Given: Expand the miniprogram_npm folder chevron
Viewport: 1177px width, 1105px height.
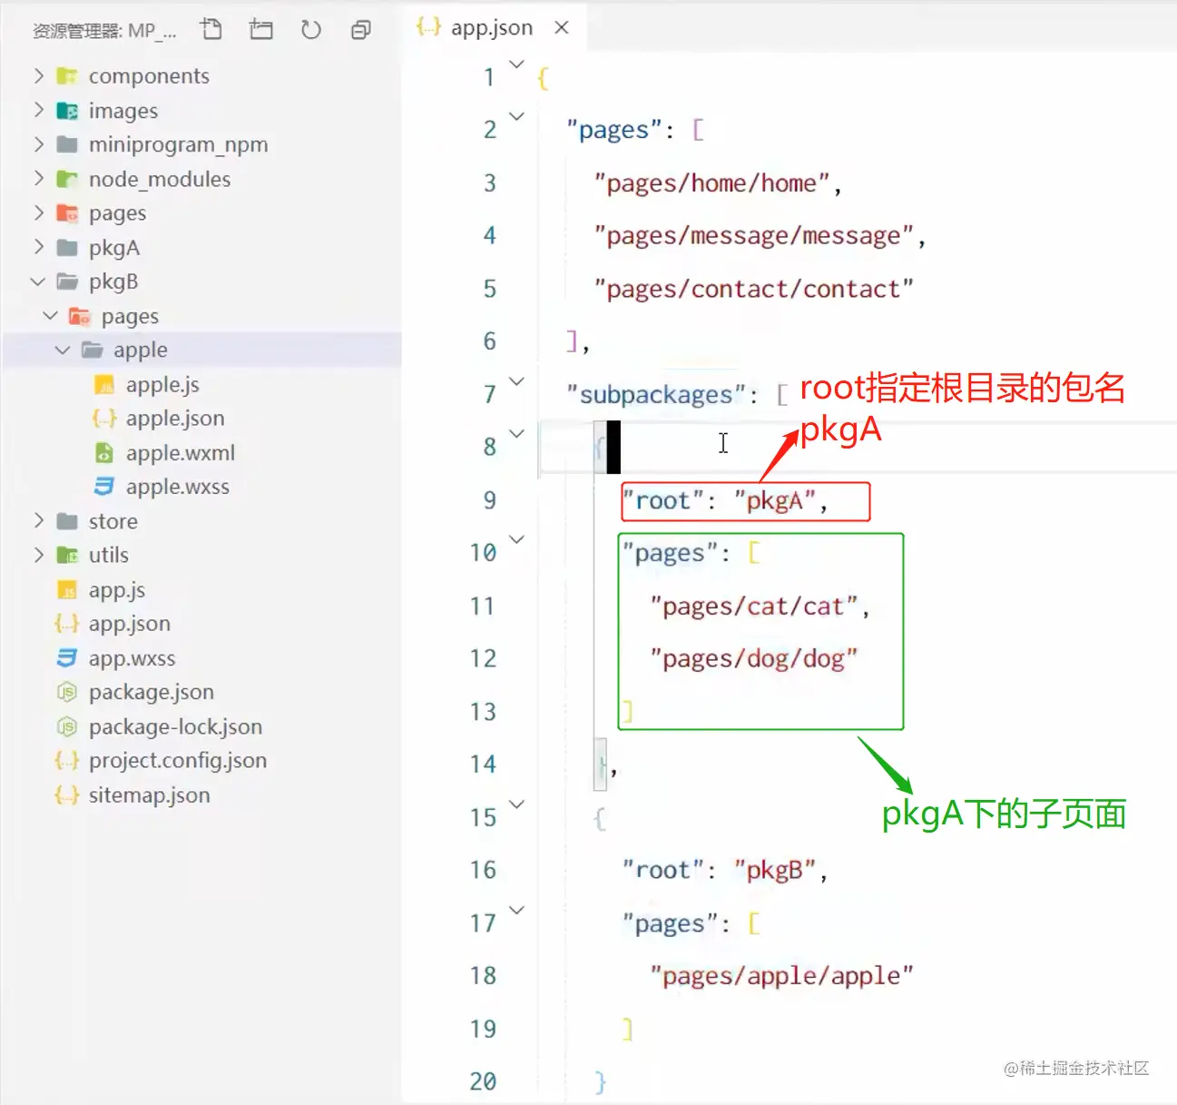Looking at the screenshot, I should (38, 144).
